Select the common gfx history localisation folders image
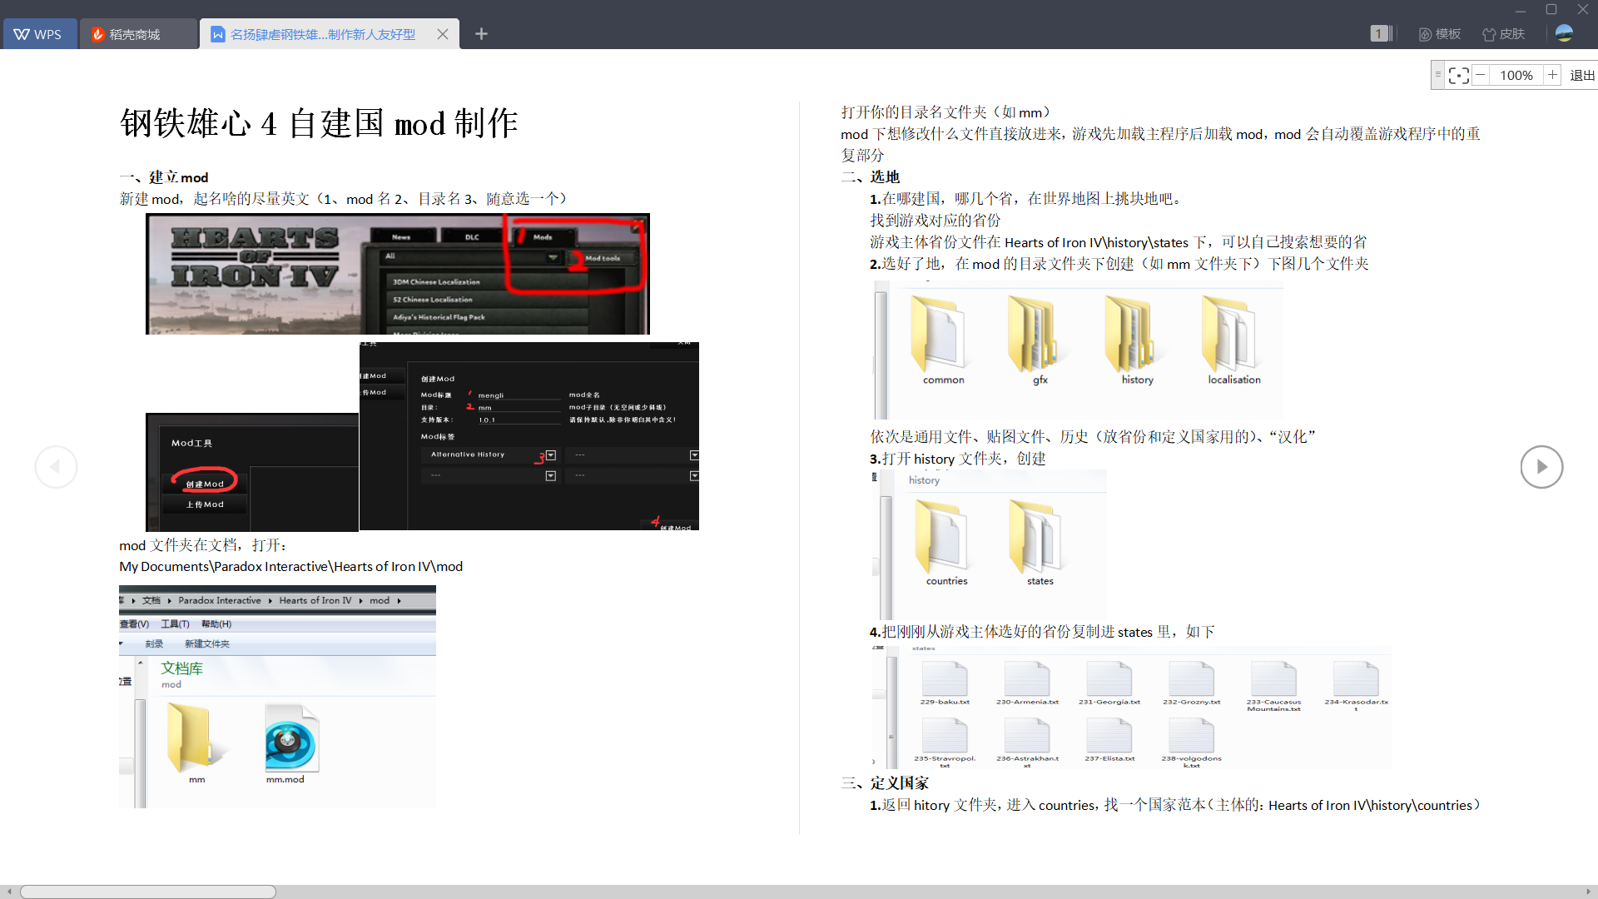Image resolution: width=1598 pixels, height=899 pixels. coord(1079,350)
